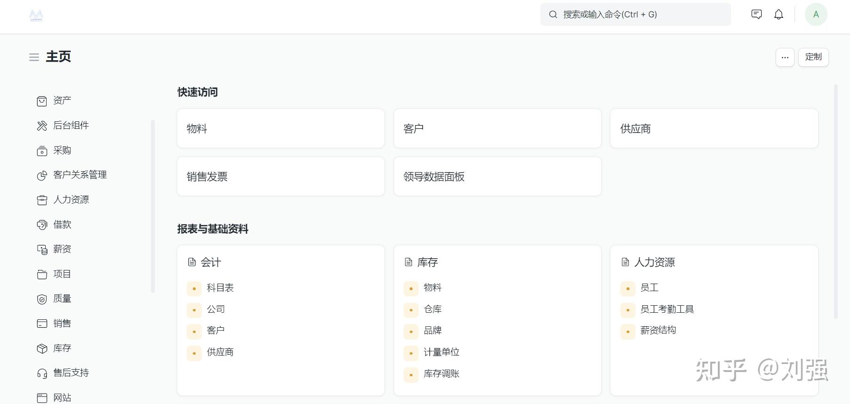
Task: Open the 后台组件 tools icon
Action: [x=42, y=126]
